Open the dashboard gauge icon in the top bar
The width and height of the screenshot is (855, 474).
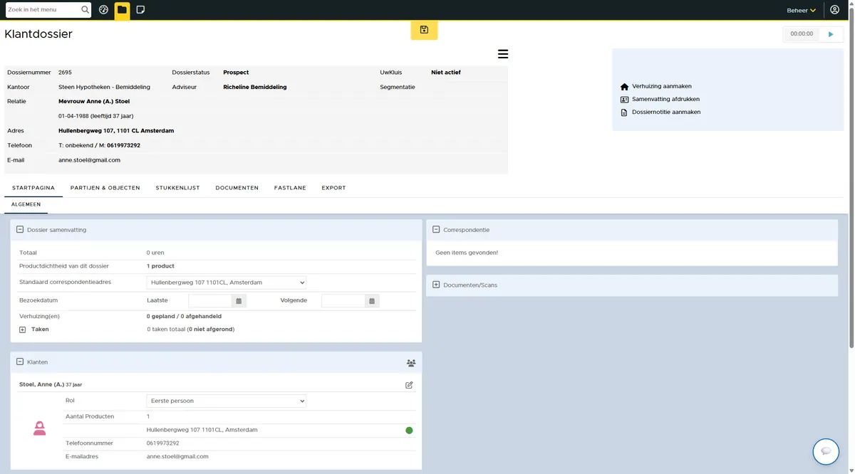coord(103,10)
